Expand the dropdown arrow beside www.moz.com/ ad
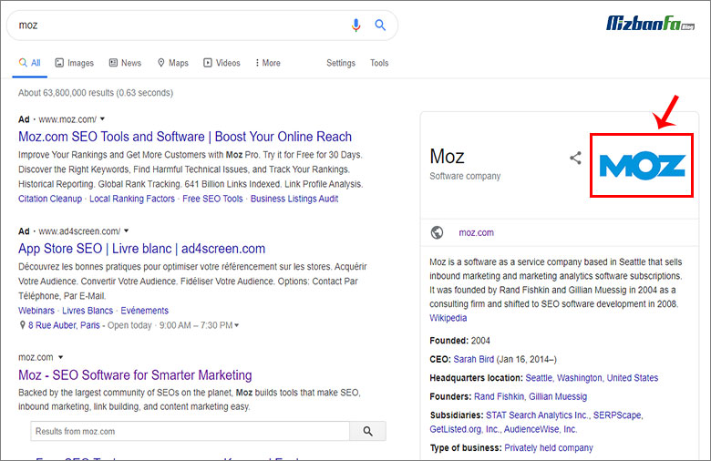This screenshot has height=461, width=711. [102, 119]
